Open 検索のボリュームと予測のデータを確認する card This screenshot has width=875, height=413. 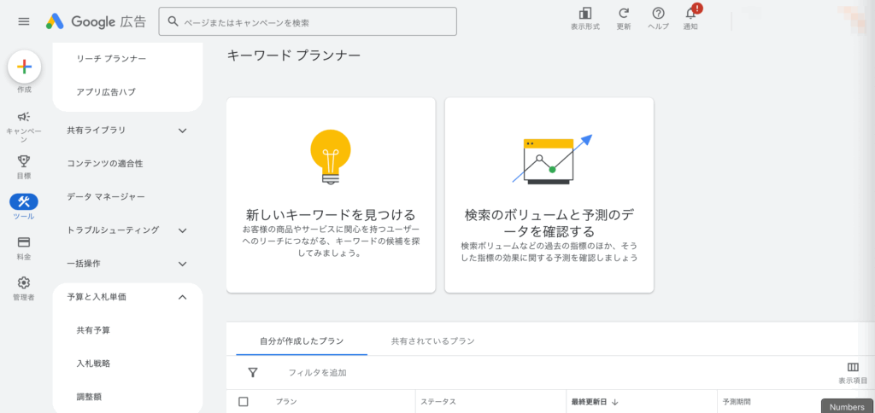(549, 195)
